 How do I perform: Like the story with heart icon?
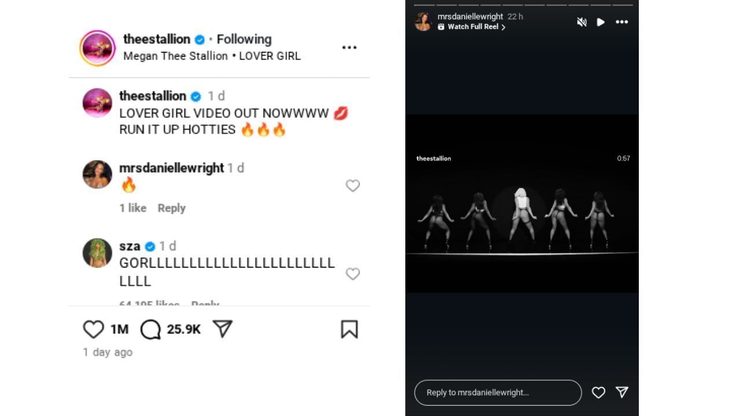click(x=598, y=392)
